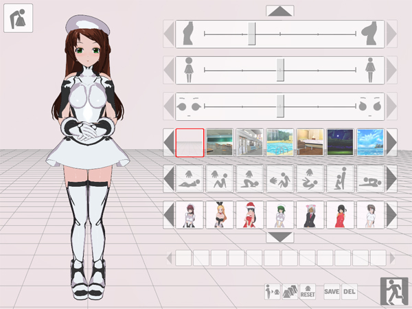This screenshot has height=309, width=412.
Task: Show next poses with right arrow
Action: pos(391,179)
